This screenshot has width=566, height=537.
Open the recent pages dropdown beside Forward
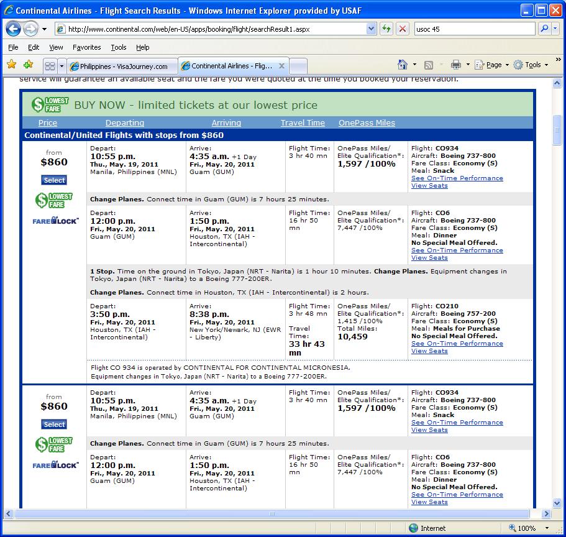(x=44, y=29)
